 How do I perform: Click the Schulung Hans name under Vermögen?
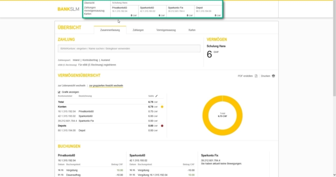pos(216,46)
